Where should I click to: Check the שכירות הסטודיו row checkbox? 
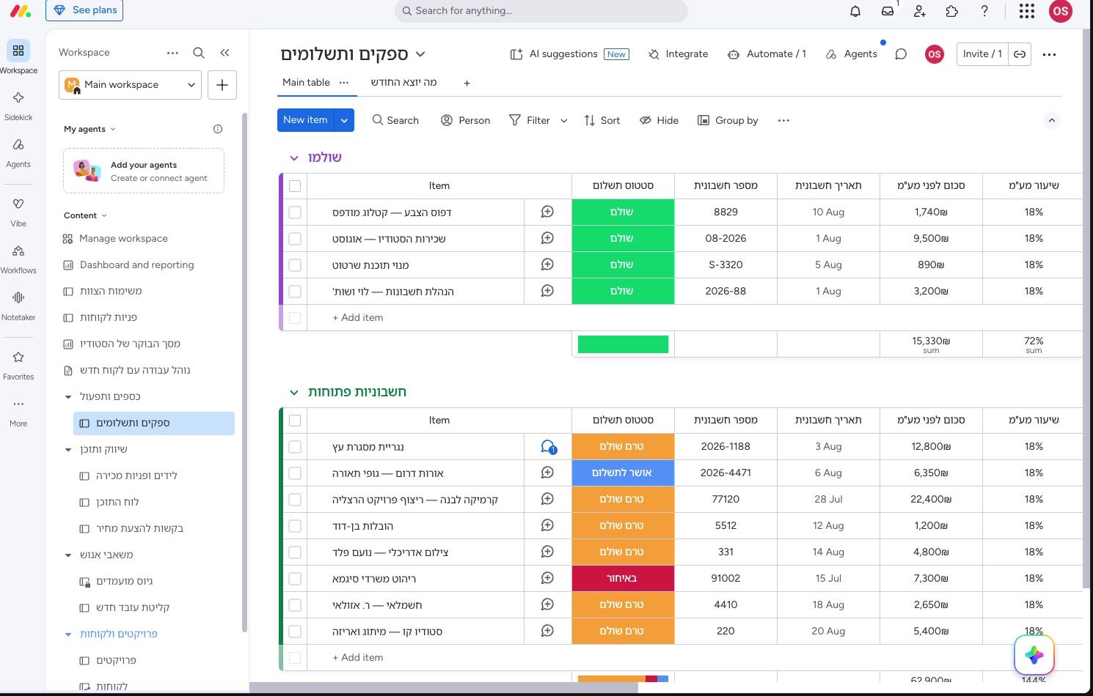click(x=295, y=239)
